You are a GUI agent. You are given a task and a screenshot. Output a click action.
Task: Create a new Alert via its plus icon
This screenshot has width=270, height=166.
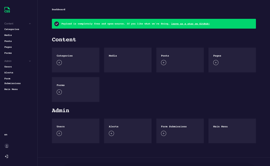[x=111, y=133]
